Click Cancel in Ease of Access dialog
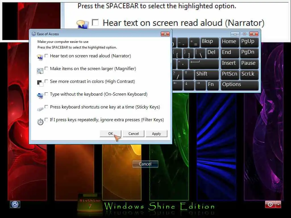 pyautogui.click(x=134, y=134)
